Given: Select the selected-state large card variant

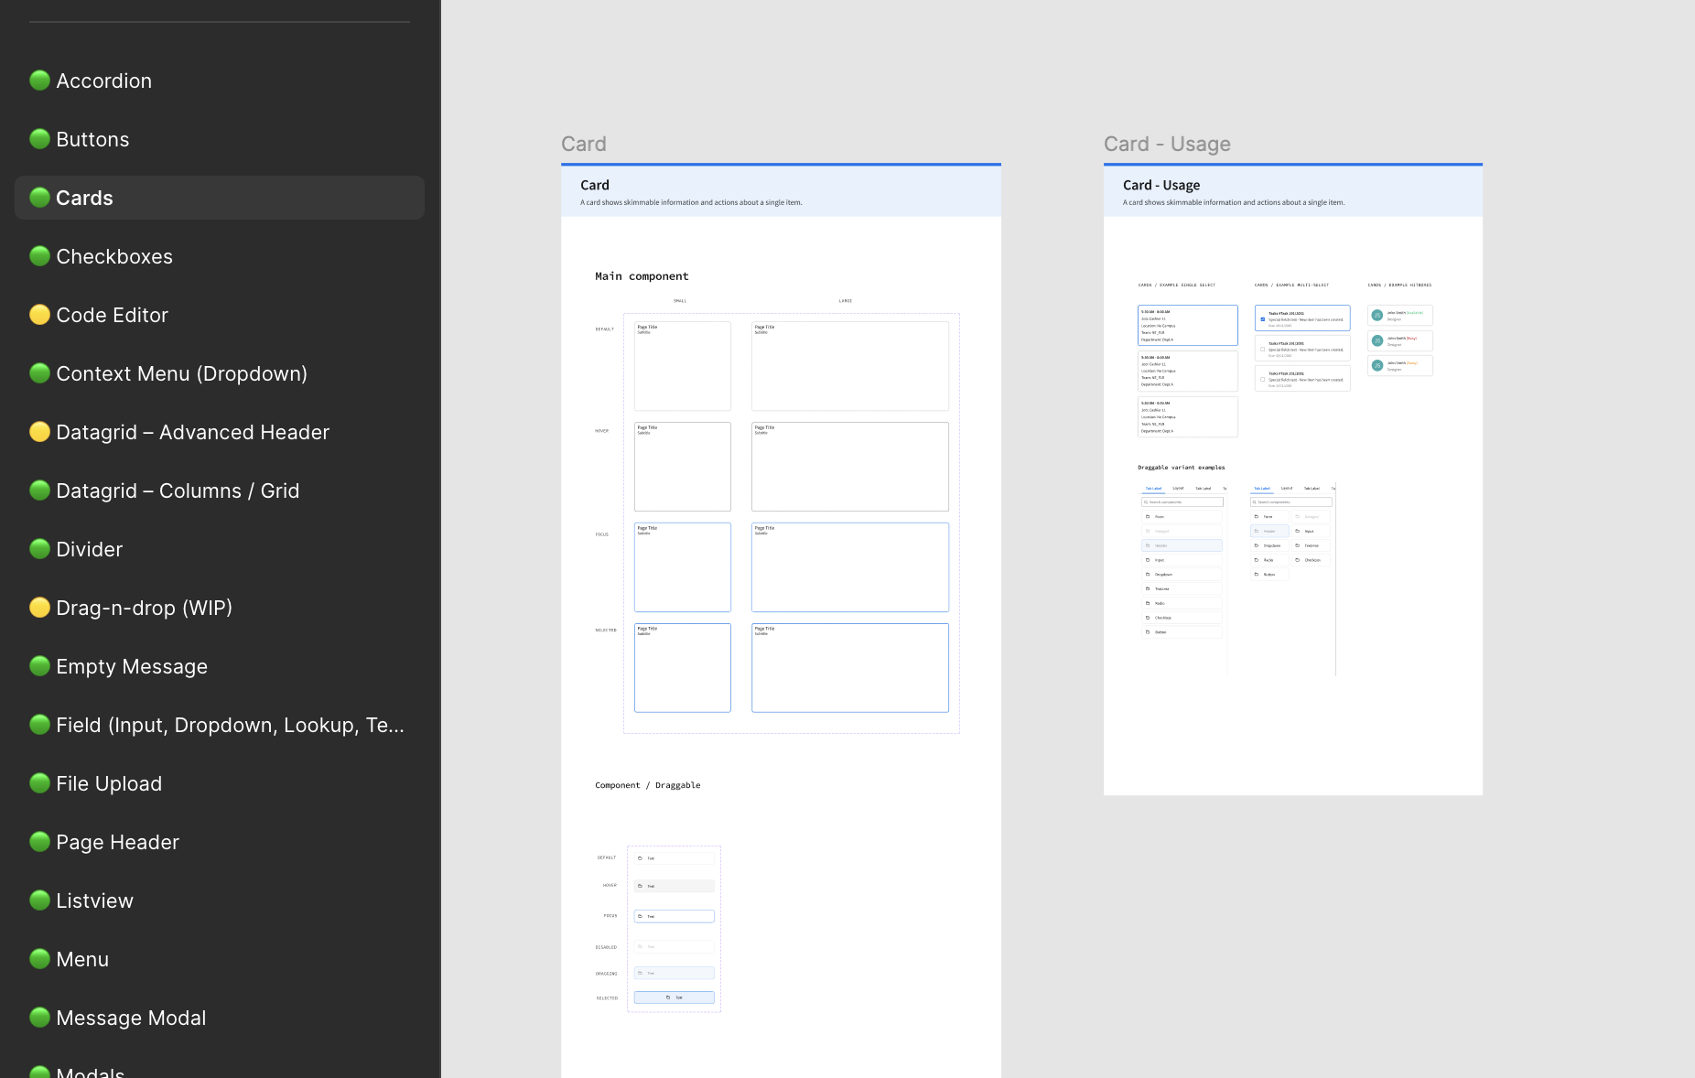Looking at the screenshot, I should [850, 668].
